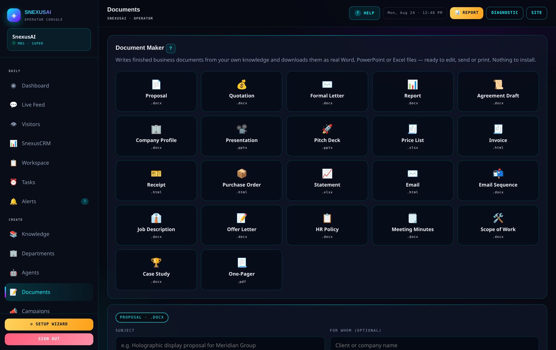The width and height of the screenshot is (556, 350).
Task: Open the SnexusCRM menu item
Action: coord(49,143)
